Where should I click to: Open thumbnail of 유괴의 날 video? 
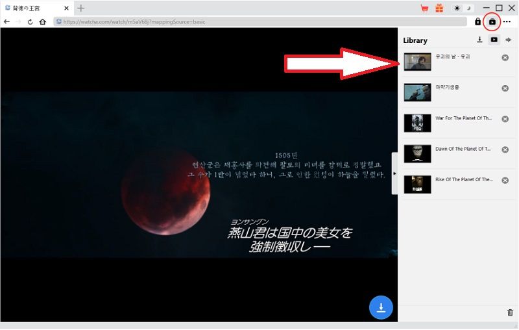coord(417,62)
